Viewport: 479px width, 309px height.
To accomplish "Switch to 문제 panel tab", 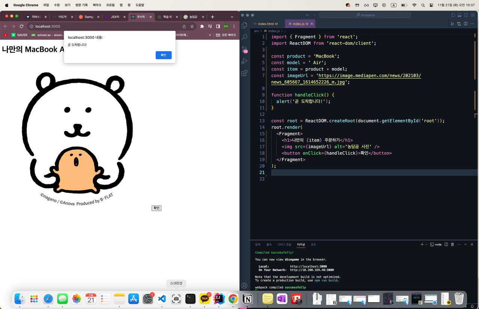I will 258,244.
